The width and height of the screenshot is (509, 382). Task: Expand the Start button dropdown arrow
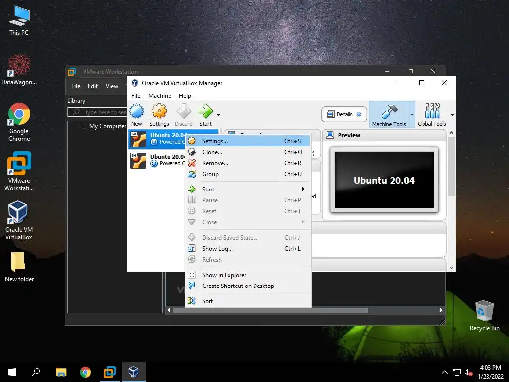point(219,115)
